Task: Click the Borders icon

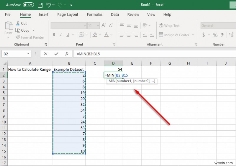Action: [81, 35]
